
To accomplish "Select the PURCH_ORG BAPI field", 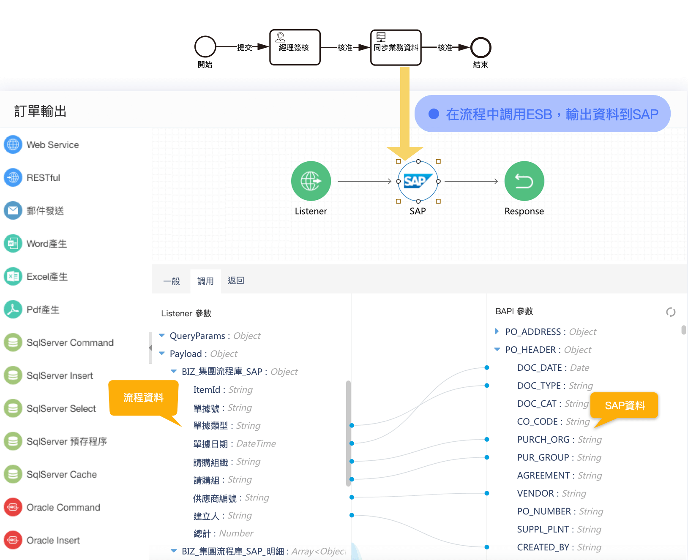I will click(x=560, y=440).
